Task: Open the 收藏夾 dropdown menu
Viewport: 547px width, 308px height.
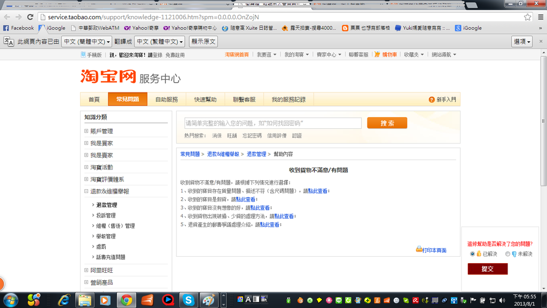Action: point(414,55)
